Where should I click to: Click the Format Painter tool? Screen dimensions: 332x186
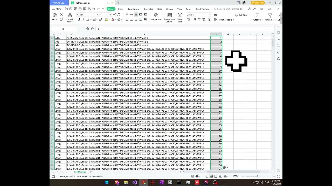(x=70, y=18)
